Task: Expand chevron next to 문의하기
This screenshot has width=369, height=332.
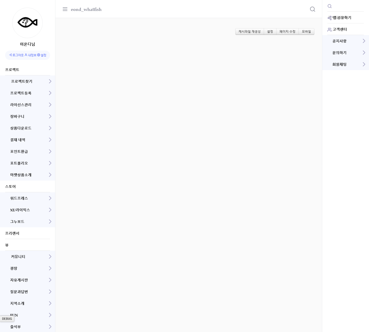Action: pyautogui.click(x=364, y=53)
